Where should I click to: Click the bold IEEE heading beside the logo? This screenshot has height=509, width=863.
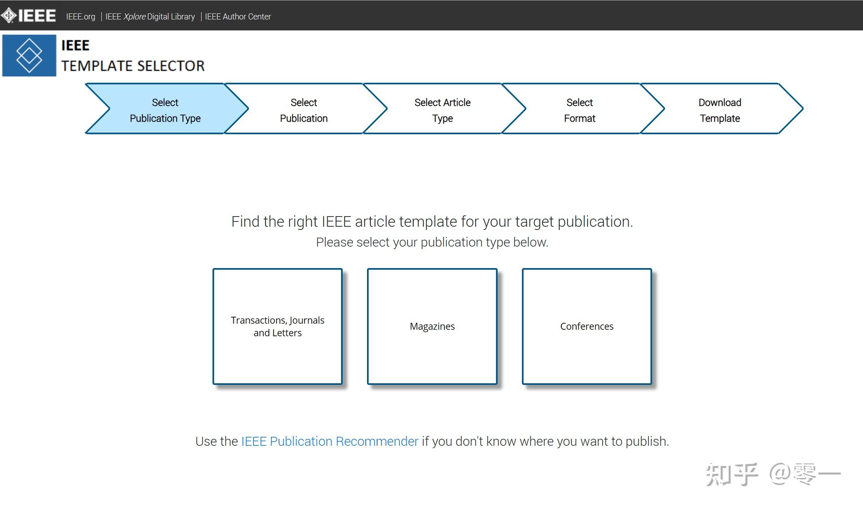pos(75,45)
